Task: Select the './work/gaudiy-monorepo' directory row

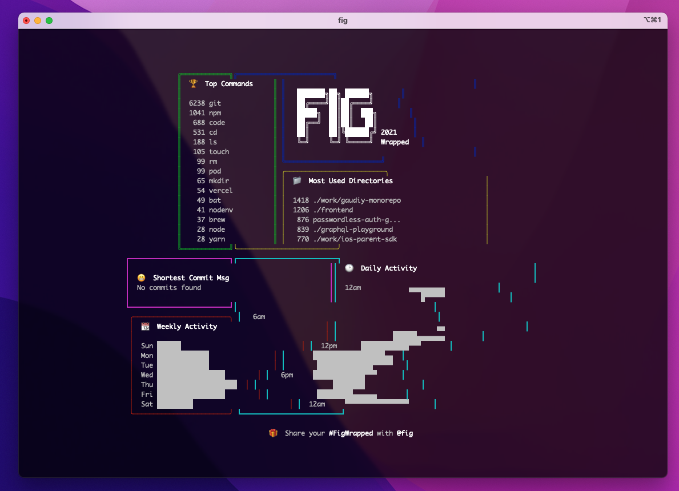Action: 347,200
